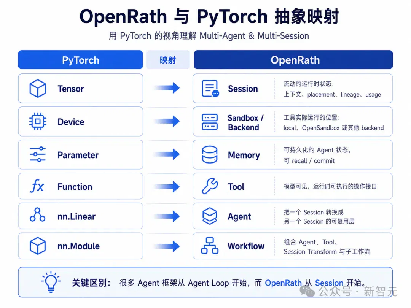Click the Function label

(75, 187)
